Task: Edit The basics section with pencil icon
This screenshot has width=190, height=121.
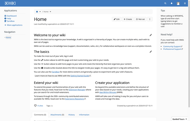Action: [151, 52]
